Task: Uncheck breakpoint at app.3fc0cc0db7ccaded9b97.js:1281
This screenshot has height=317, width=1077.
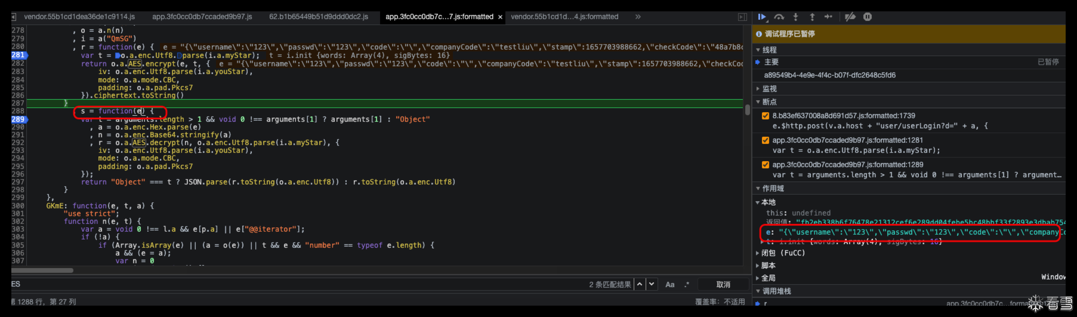Action: (766, 140)
